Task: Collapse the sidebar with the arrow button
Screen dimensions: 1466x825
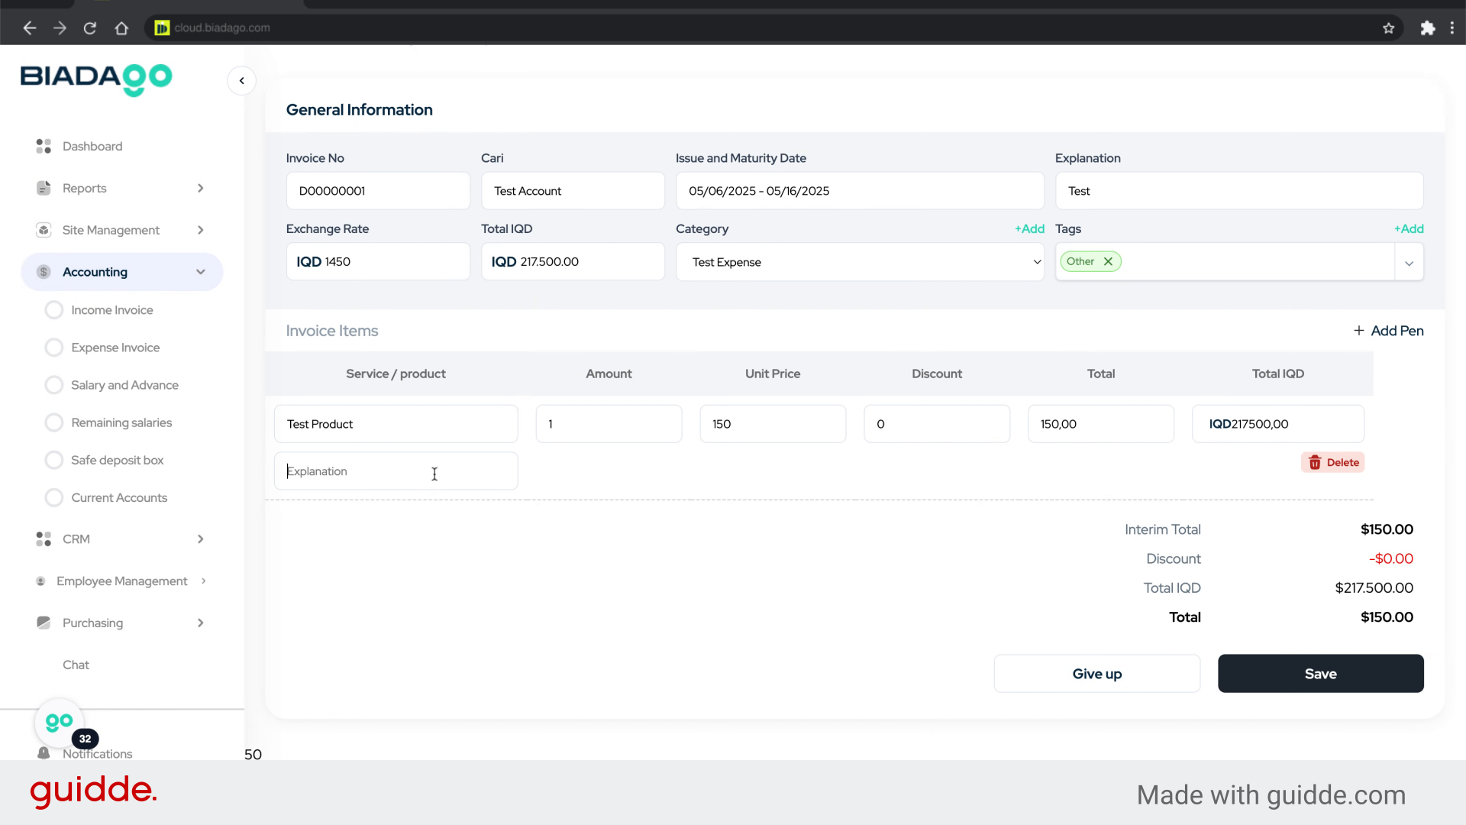Action: [x=241, y=81]
